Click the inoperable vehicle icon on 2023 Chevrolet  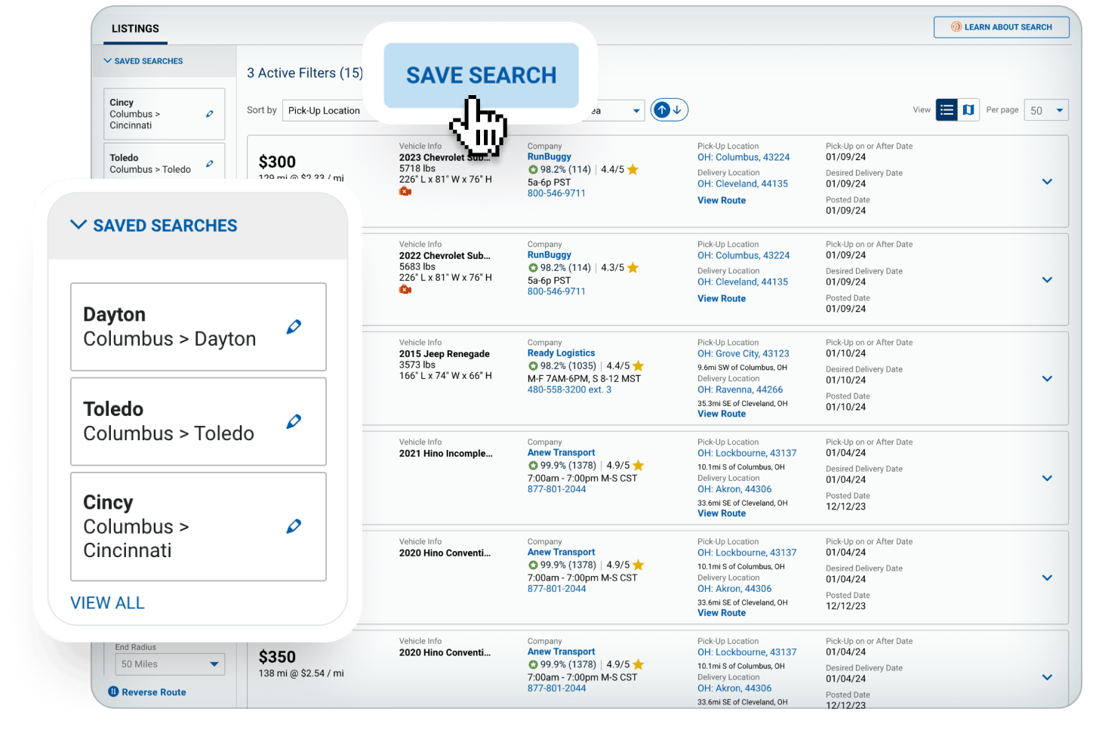405,192
